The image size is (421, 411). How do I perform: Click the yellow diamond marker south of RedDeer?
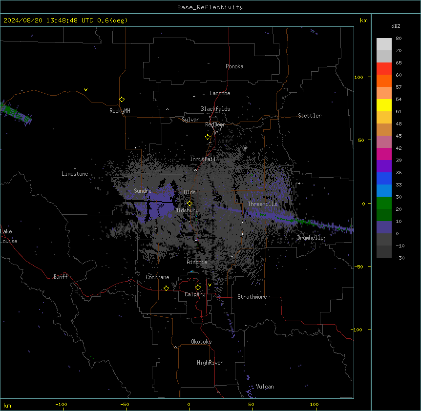pyautogui.click(x=208, y=137)
